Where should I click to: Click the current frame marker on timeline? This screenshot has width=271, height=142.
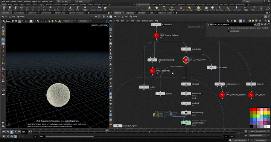tap(107, 130)
